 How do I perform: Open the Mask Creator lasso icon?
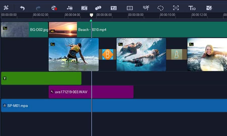161,8
